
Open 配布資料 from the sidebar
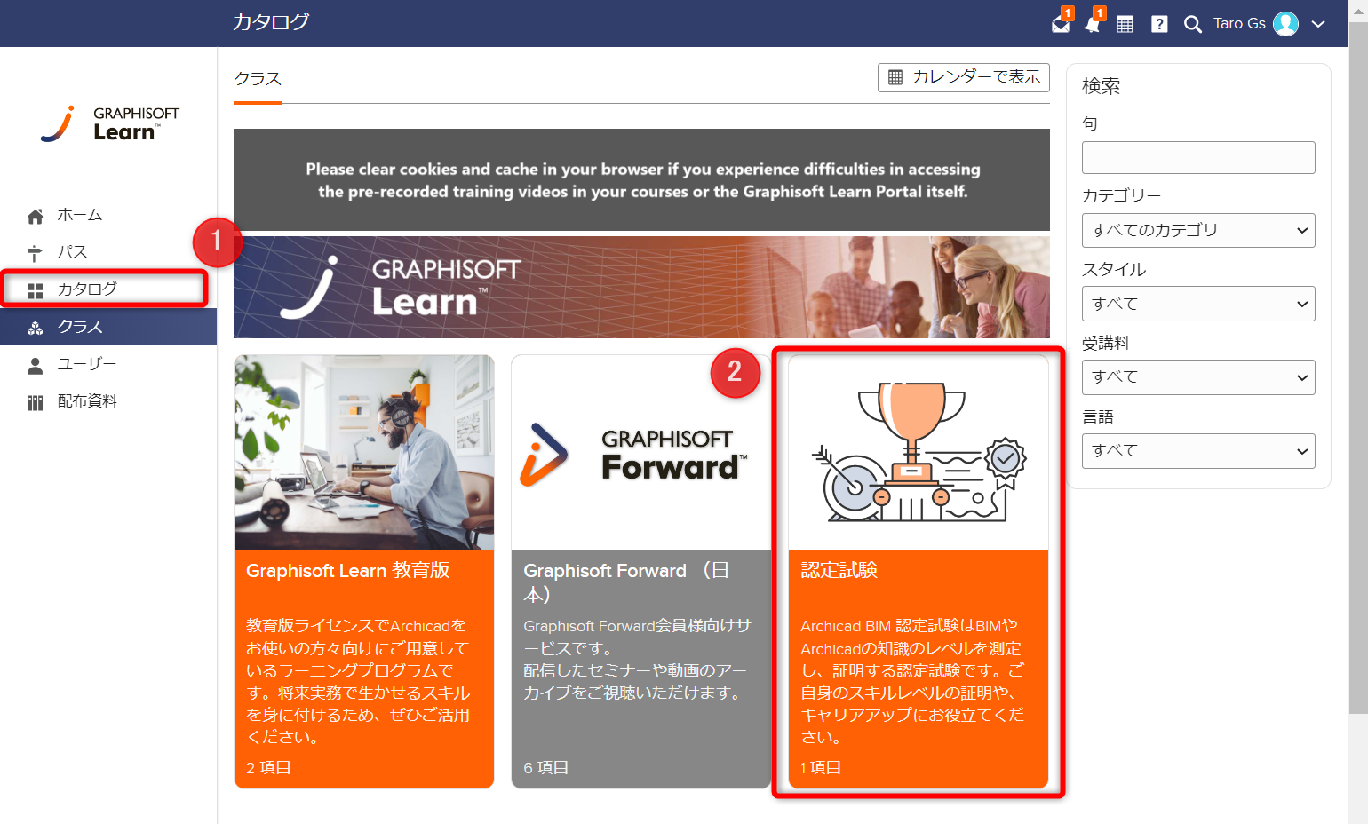108,401
